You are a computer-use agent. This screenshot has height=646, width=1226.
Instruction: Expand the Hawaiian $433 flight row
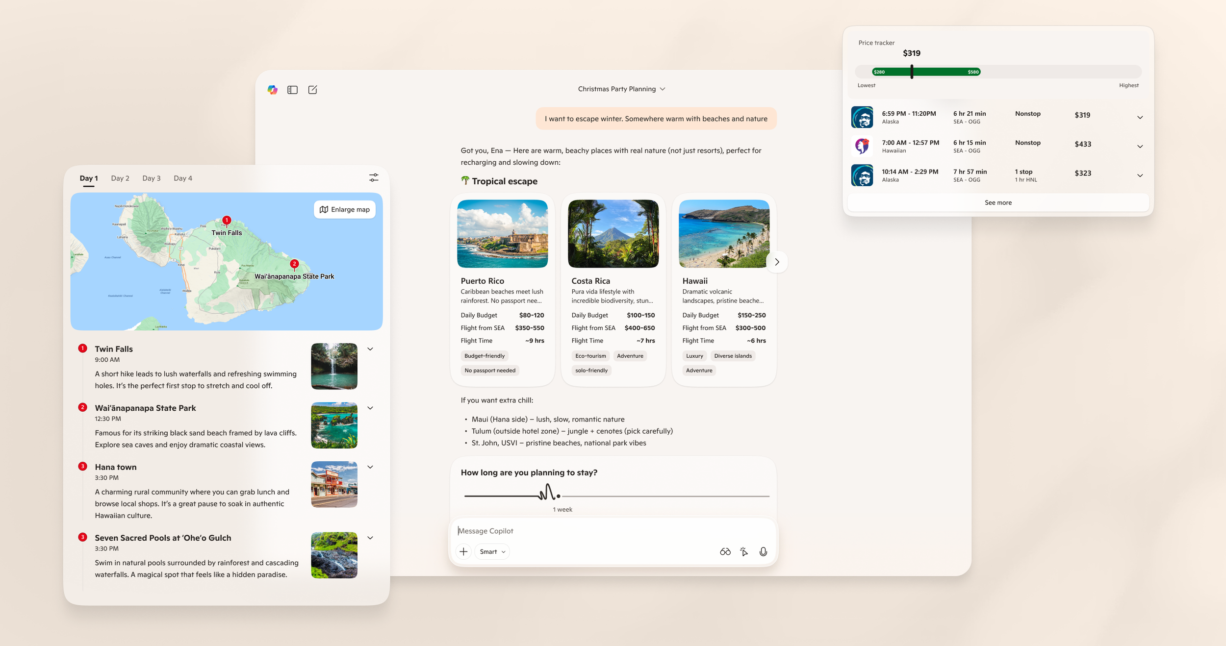(x=1140, y=146)
